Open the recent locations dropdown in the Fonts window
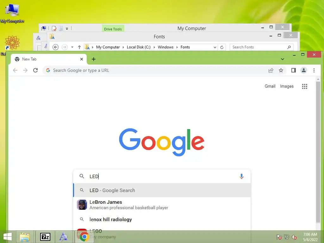The width and height of the screenshot is (324, 243). point(72,47)
